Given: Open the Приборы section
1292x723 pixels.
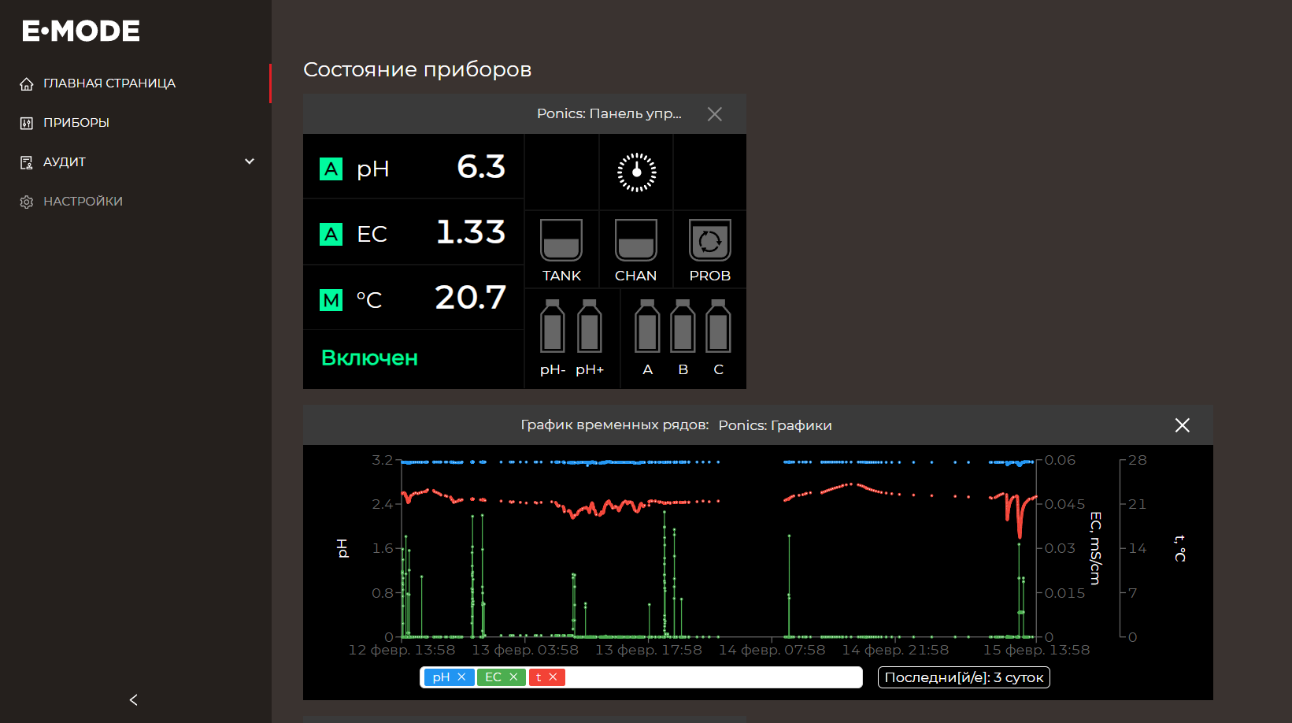Looking at the screenshot, I should [76, 123].
